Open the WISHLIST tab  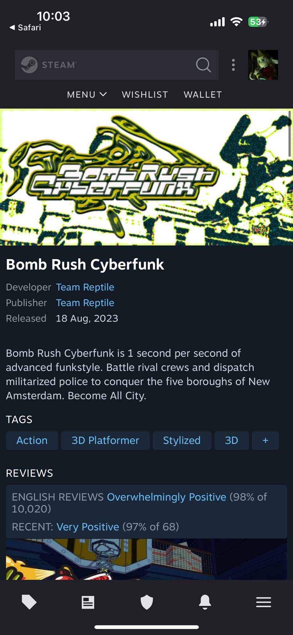[145, 95]
